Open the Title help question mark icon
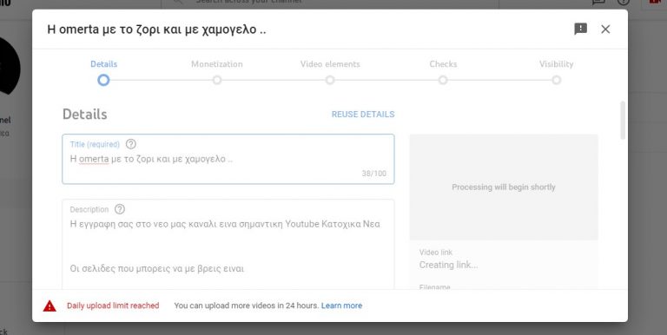The height and width of the screenshot is (335, 667). (x=131, y=144)
